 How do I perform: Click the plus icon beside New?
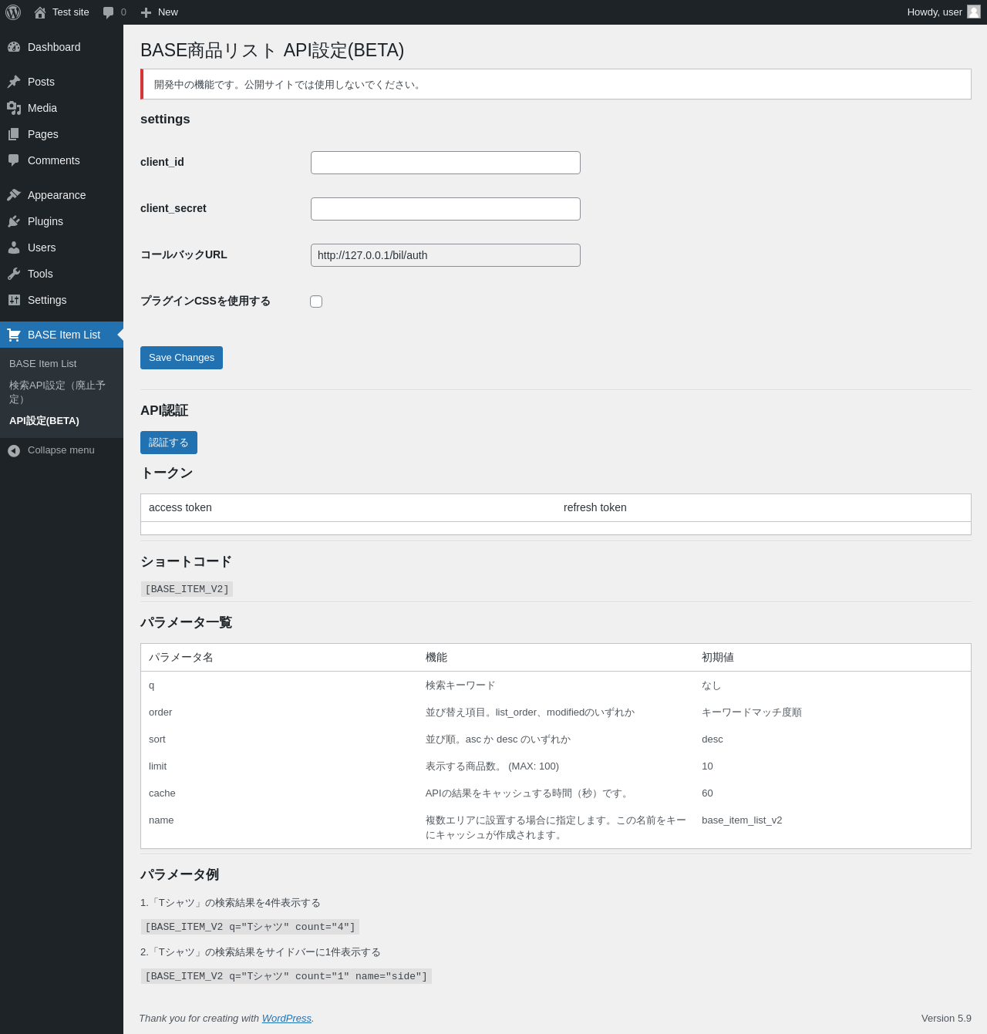pyautogui.click(x=146, y=12)
